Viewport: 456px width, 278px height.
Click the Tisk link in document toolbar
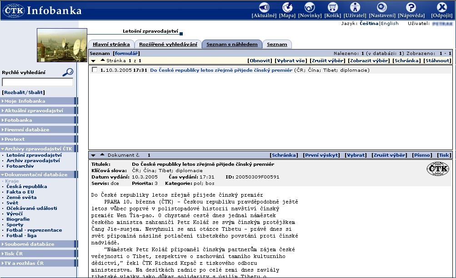coord(444,155)
